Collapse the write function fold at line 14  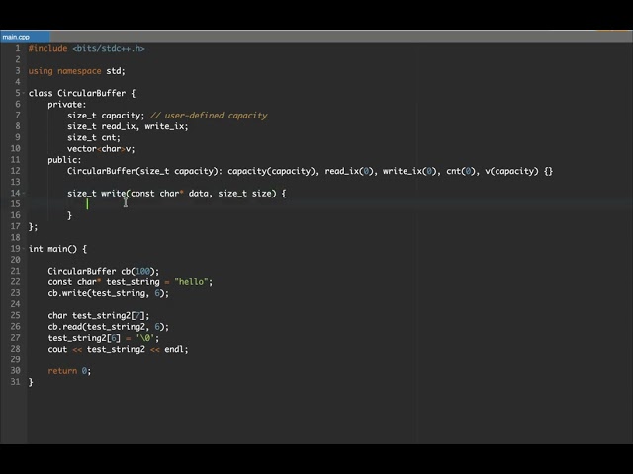[24, 194]
